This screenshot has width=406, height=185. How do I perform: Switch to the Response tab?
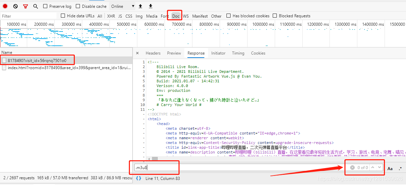tap(196, 53)
